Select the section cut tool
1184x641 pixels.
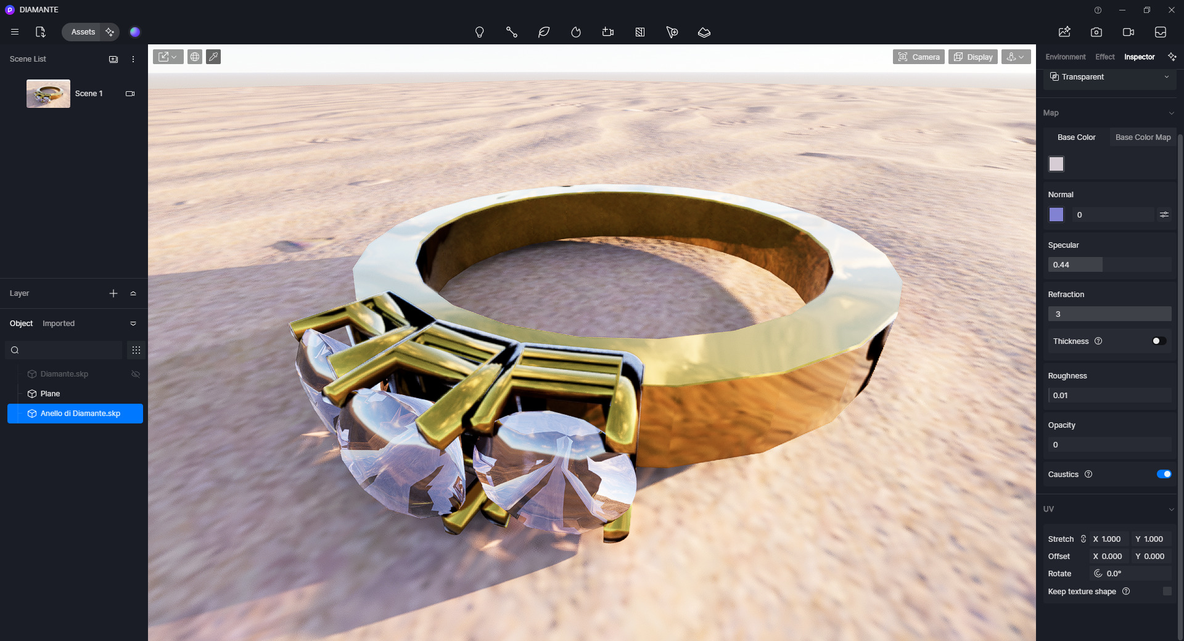[640, 32]
